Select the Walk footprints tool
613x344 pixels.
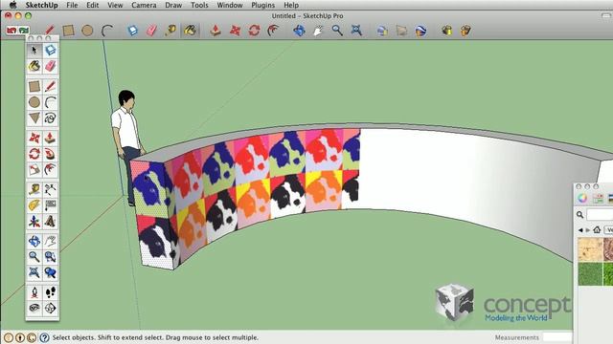click(51, 292)
